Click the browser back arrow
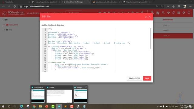 (3, 6)
